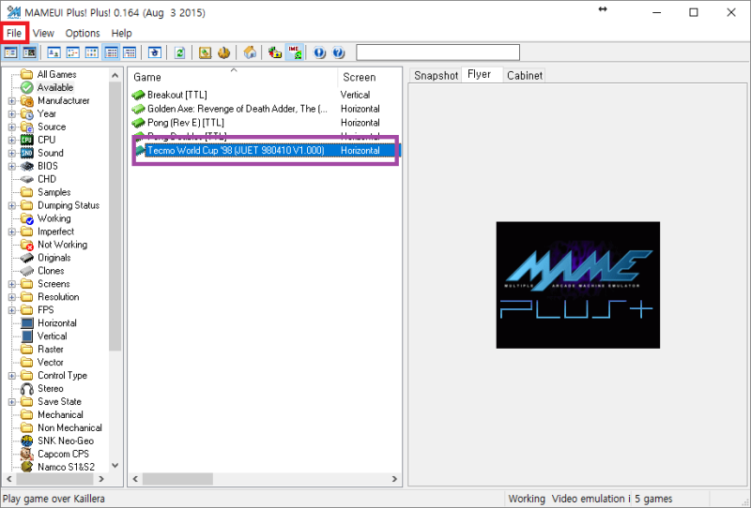This screenshot has height=508, width=751.
Task: Expand the Control Type folder
Action: [x=12, y=376]
